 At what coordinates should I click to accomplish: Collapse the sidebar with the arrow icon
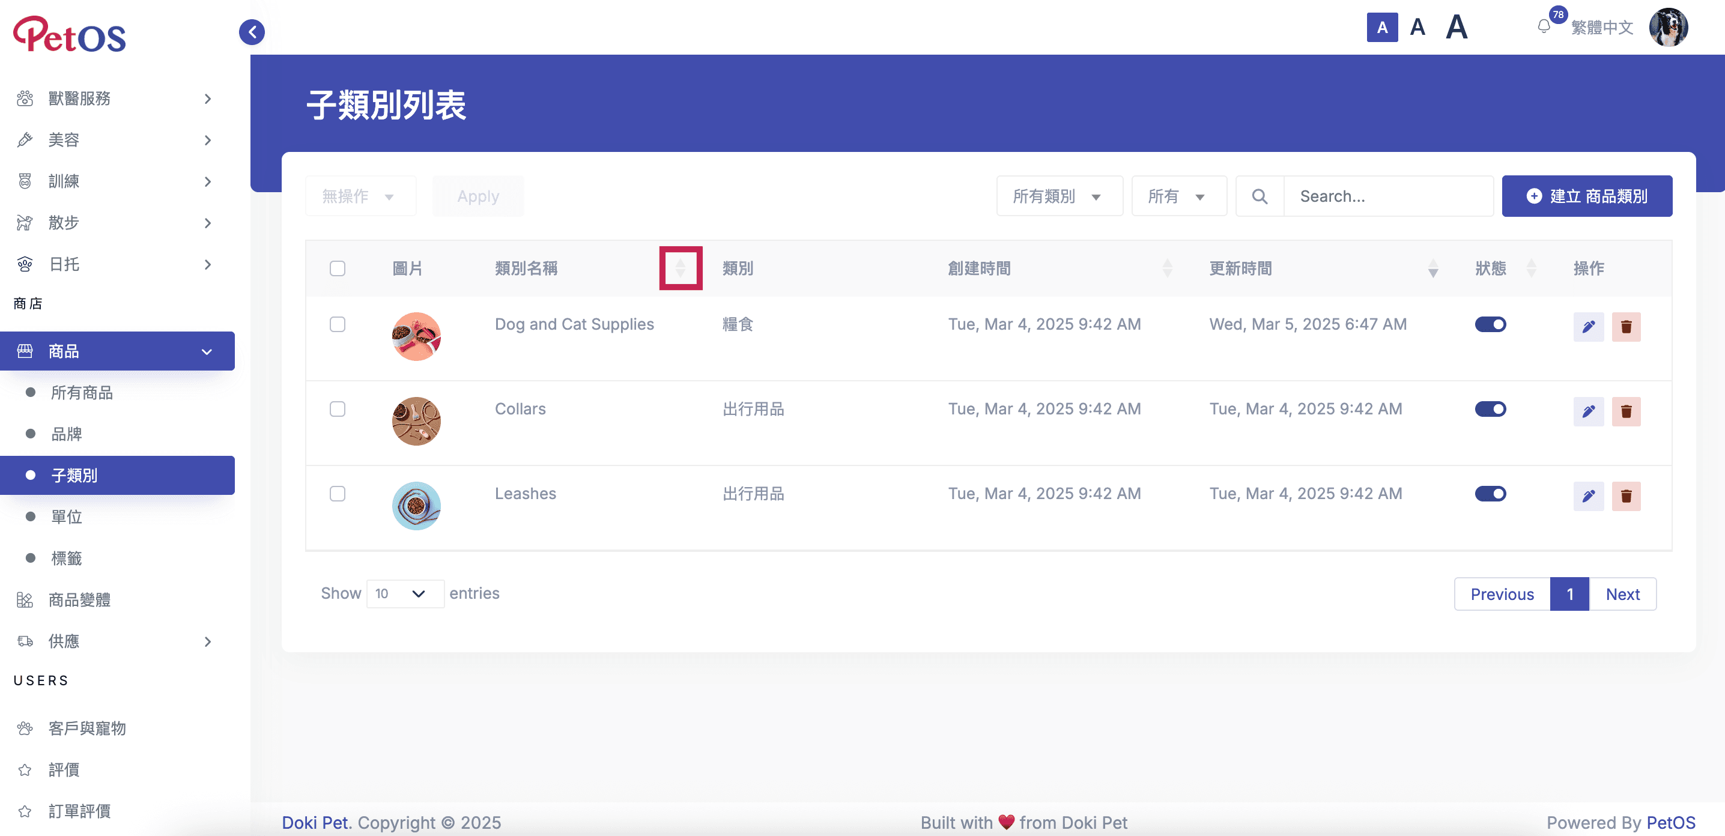tap(252, 31)
